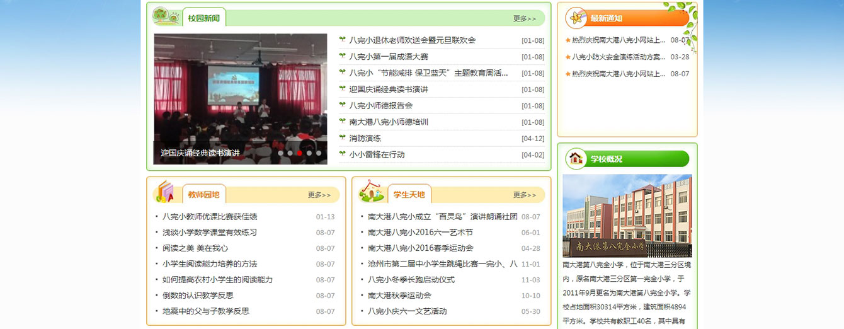
Task: Open news 八完小退休老师欢送会暨元旦联欢会
Action: (x=413, y=40)
